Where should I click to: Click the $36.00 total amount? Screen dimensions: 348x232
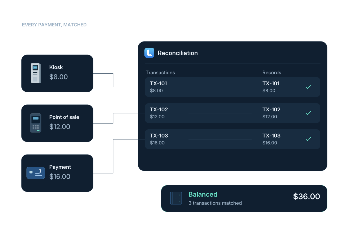[x=307, y=196]
